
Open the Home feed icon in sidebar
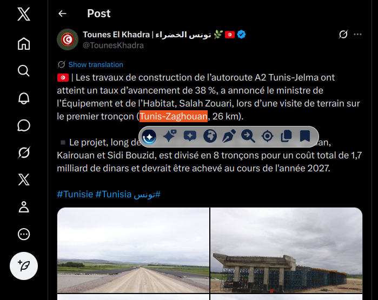click(x=24, y=44)
